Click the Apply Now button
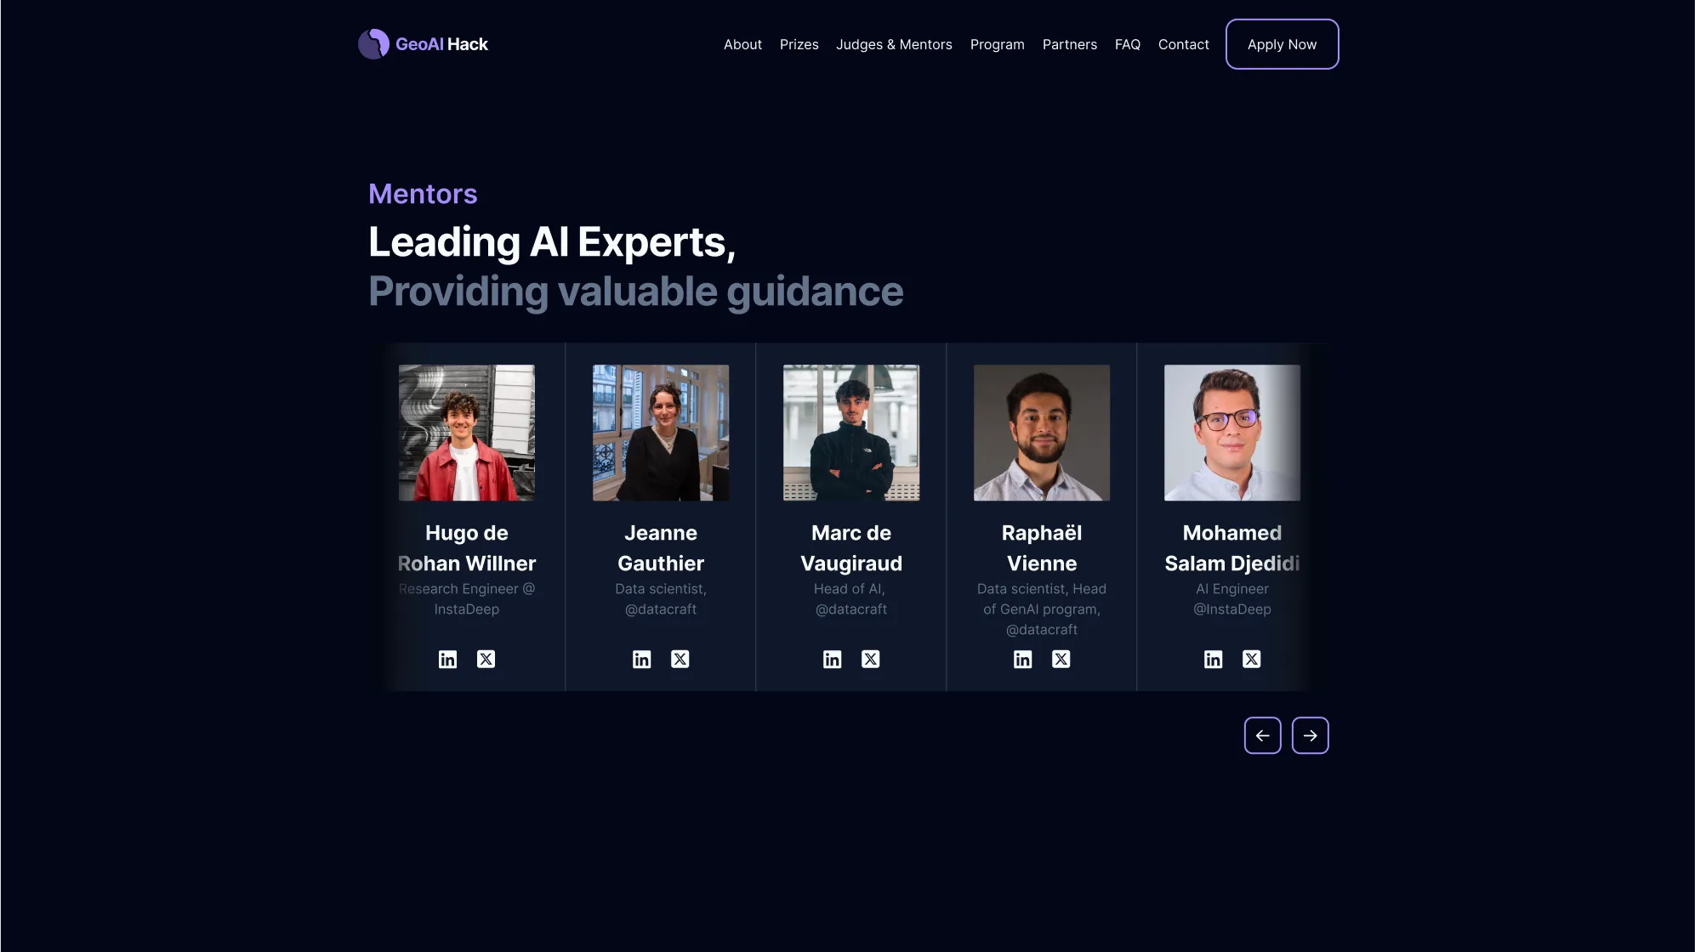 [1282, 44]
